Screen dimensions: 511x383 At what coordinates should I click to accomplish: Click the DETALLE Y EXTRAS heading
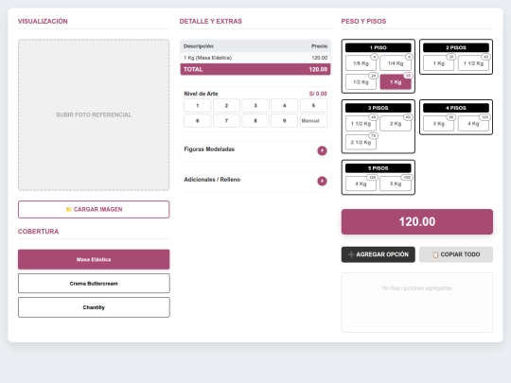click(211, 21)
